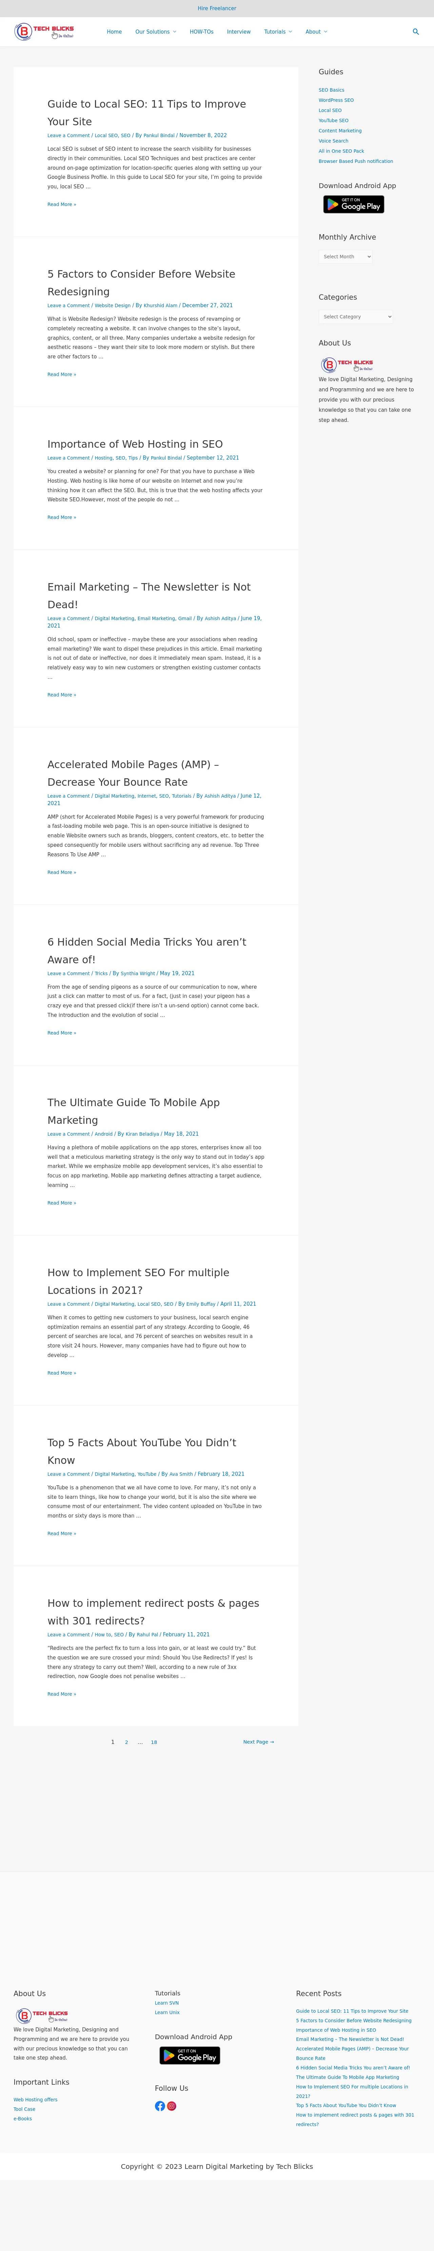Go to Next Page in pagination
The height and width of the screenshot is (2251, 434).
[x=258, y=1742]
